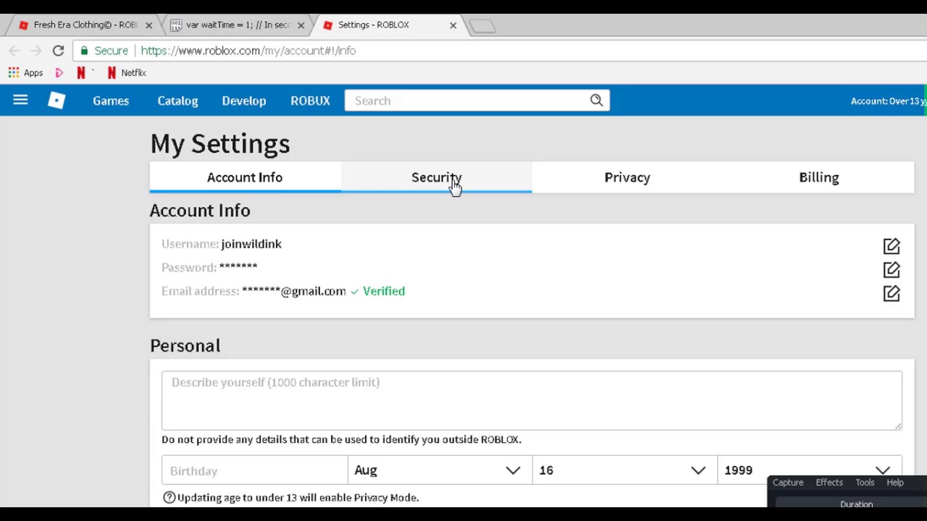Open the hamburger navigation menu
The width and height of the screenshot is (927, 521).
click(20, 101)
